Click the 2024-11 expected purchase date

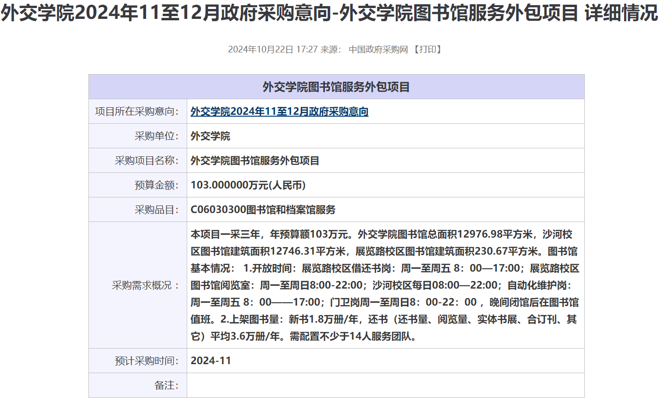pos(210,361)
